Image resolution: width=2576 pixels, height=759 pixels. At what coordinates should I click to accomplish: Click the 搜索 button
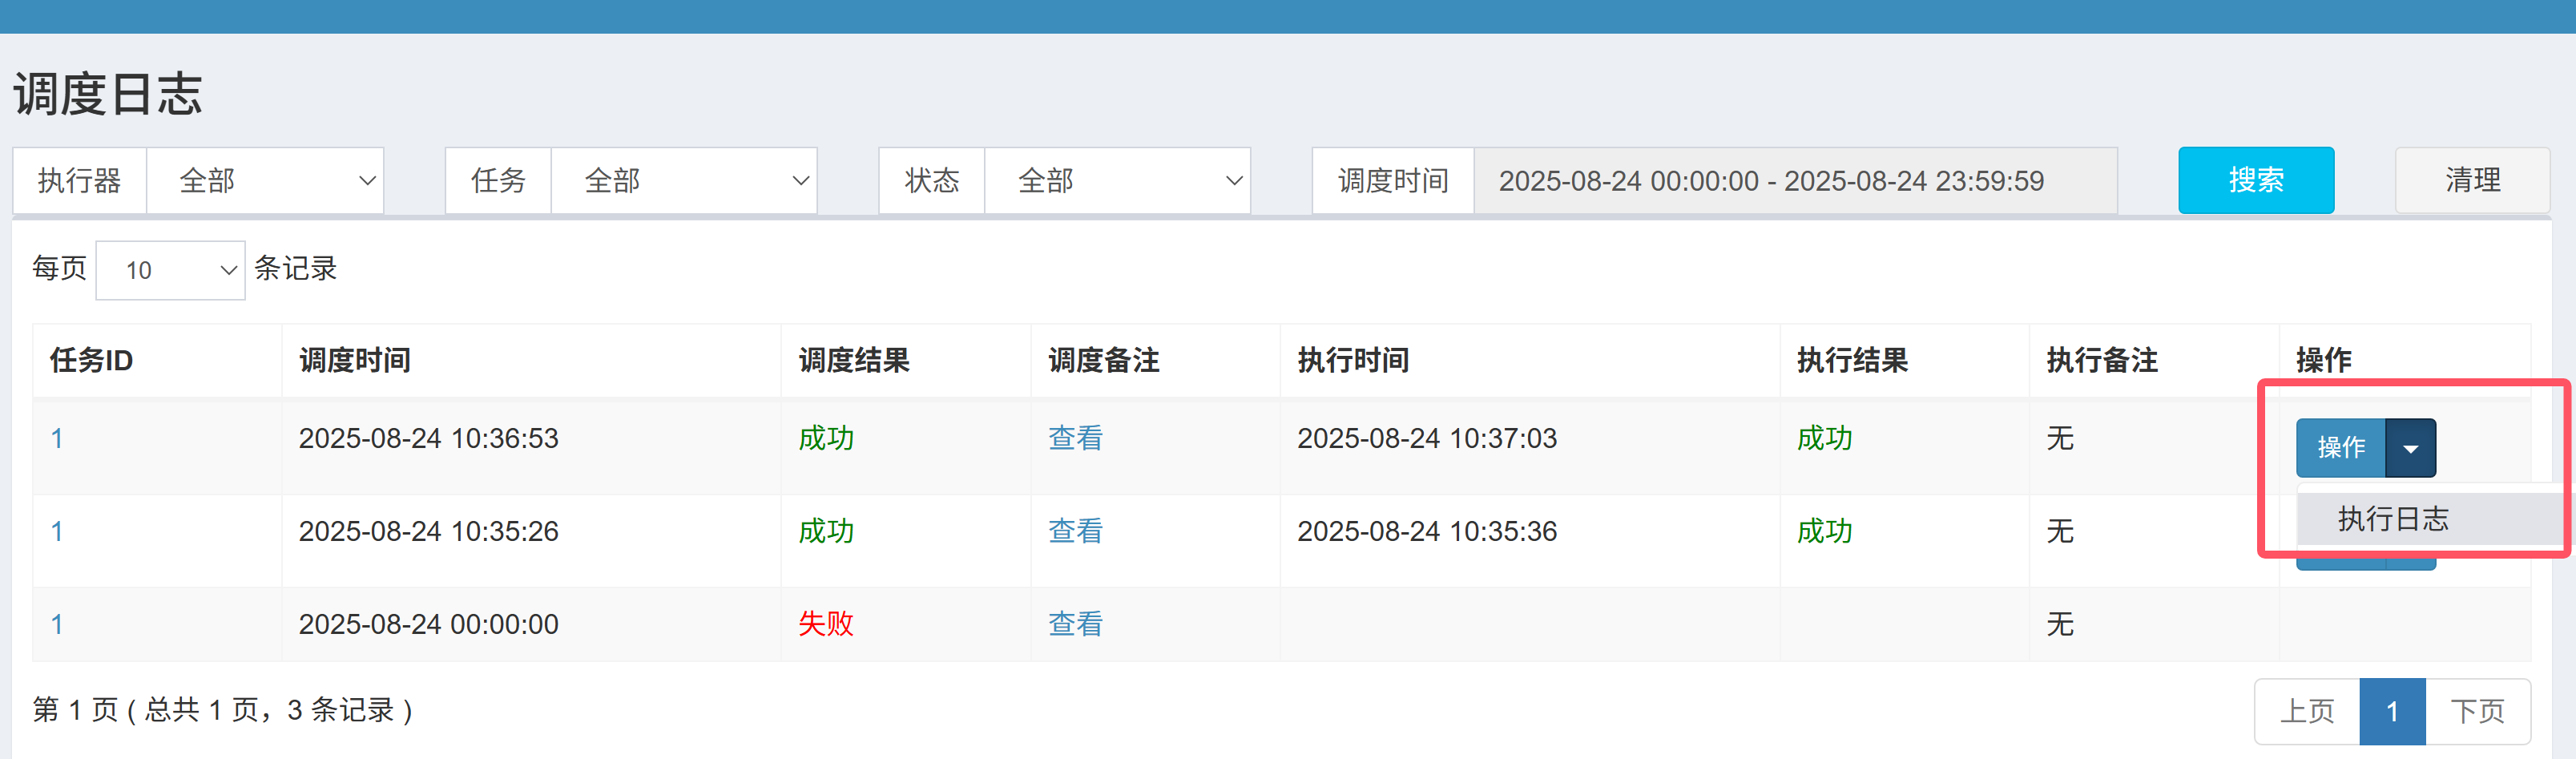point(2256,181)
